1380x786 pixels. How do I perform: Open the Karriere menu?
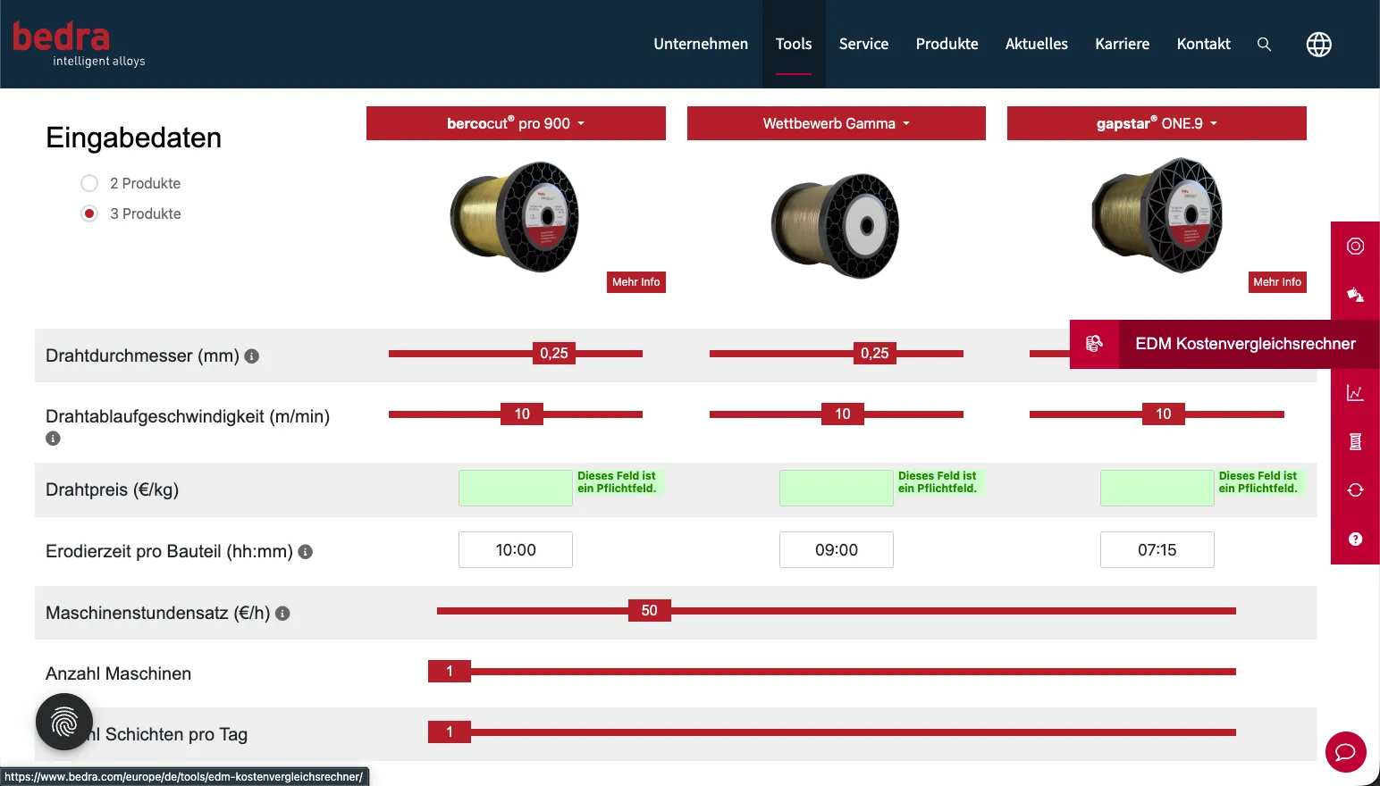[1123, 44]
